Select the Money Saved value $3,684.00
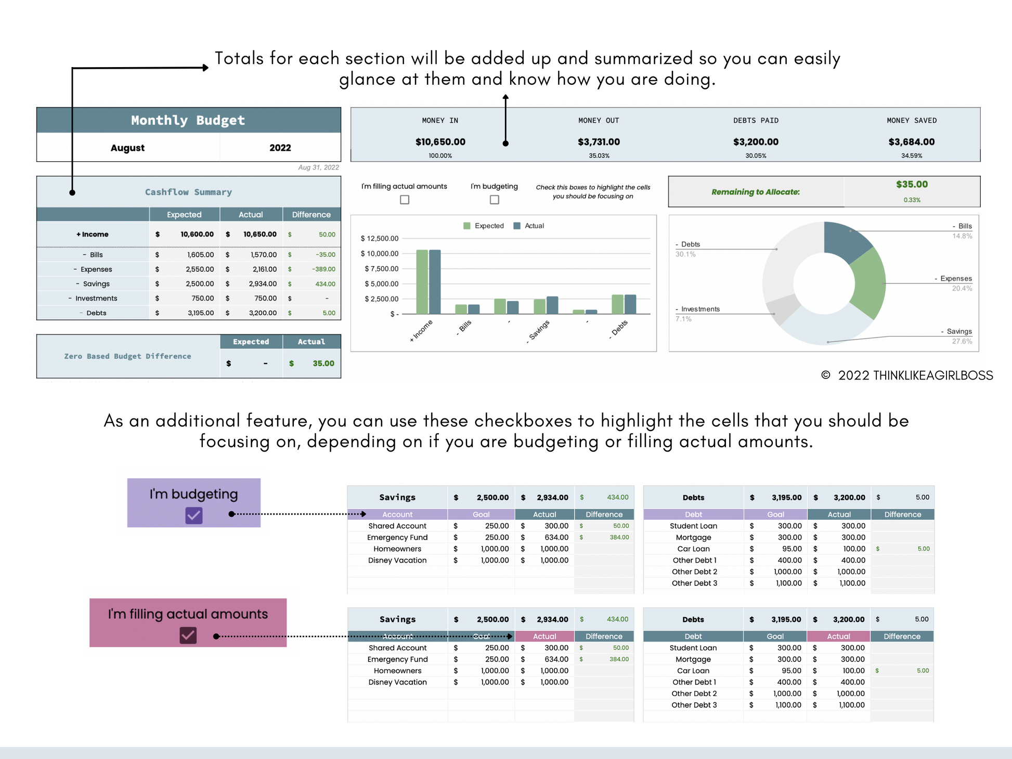The height and width of the screenshot is (759, 1012). 911,141
